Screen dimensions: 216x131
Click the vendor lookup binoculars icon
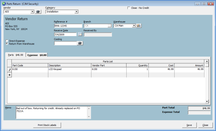coord(38,12)
